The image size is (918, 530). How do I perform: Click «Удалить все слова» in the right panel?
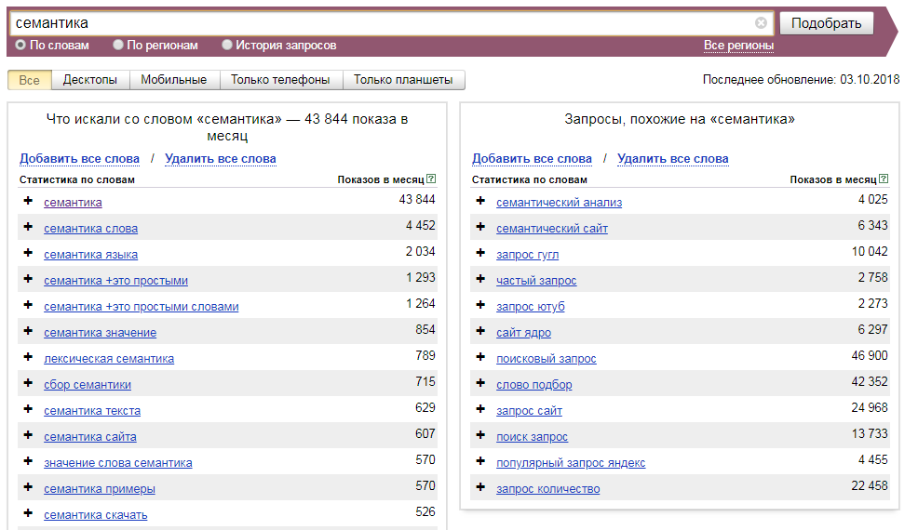672,158
